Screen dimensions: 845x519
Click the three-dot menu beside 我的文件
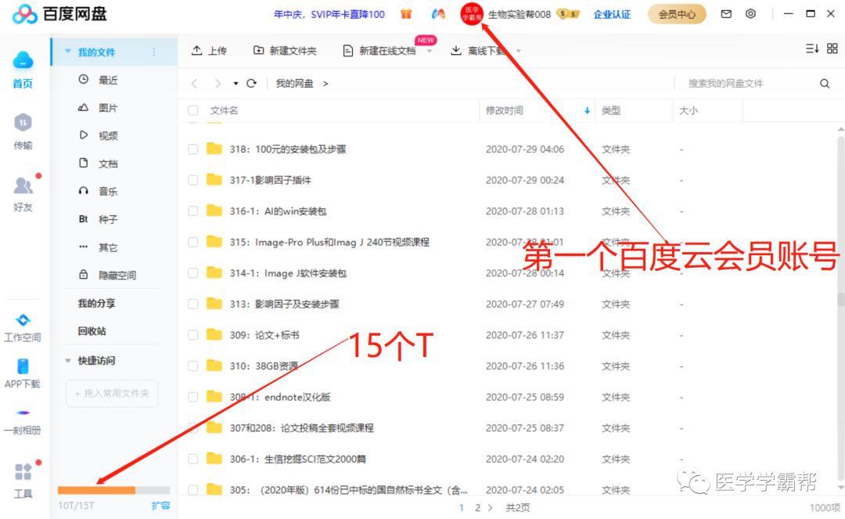[x=154, y=52]
